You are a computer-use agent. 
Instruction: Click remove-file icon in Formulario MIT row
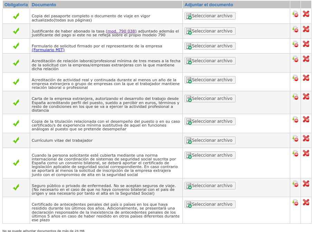(295, 44)
